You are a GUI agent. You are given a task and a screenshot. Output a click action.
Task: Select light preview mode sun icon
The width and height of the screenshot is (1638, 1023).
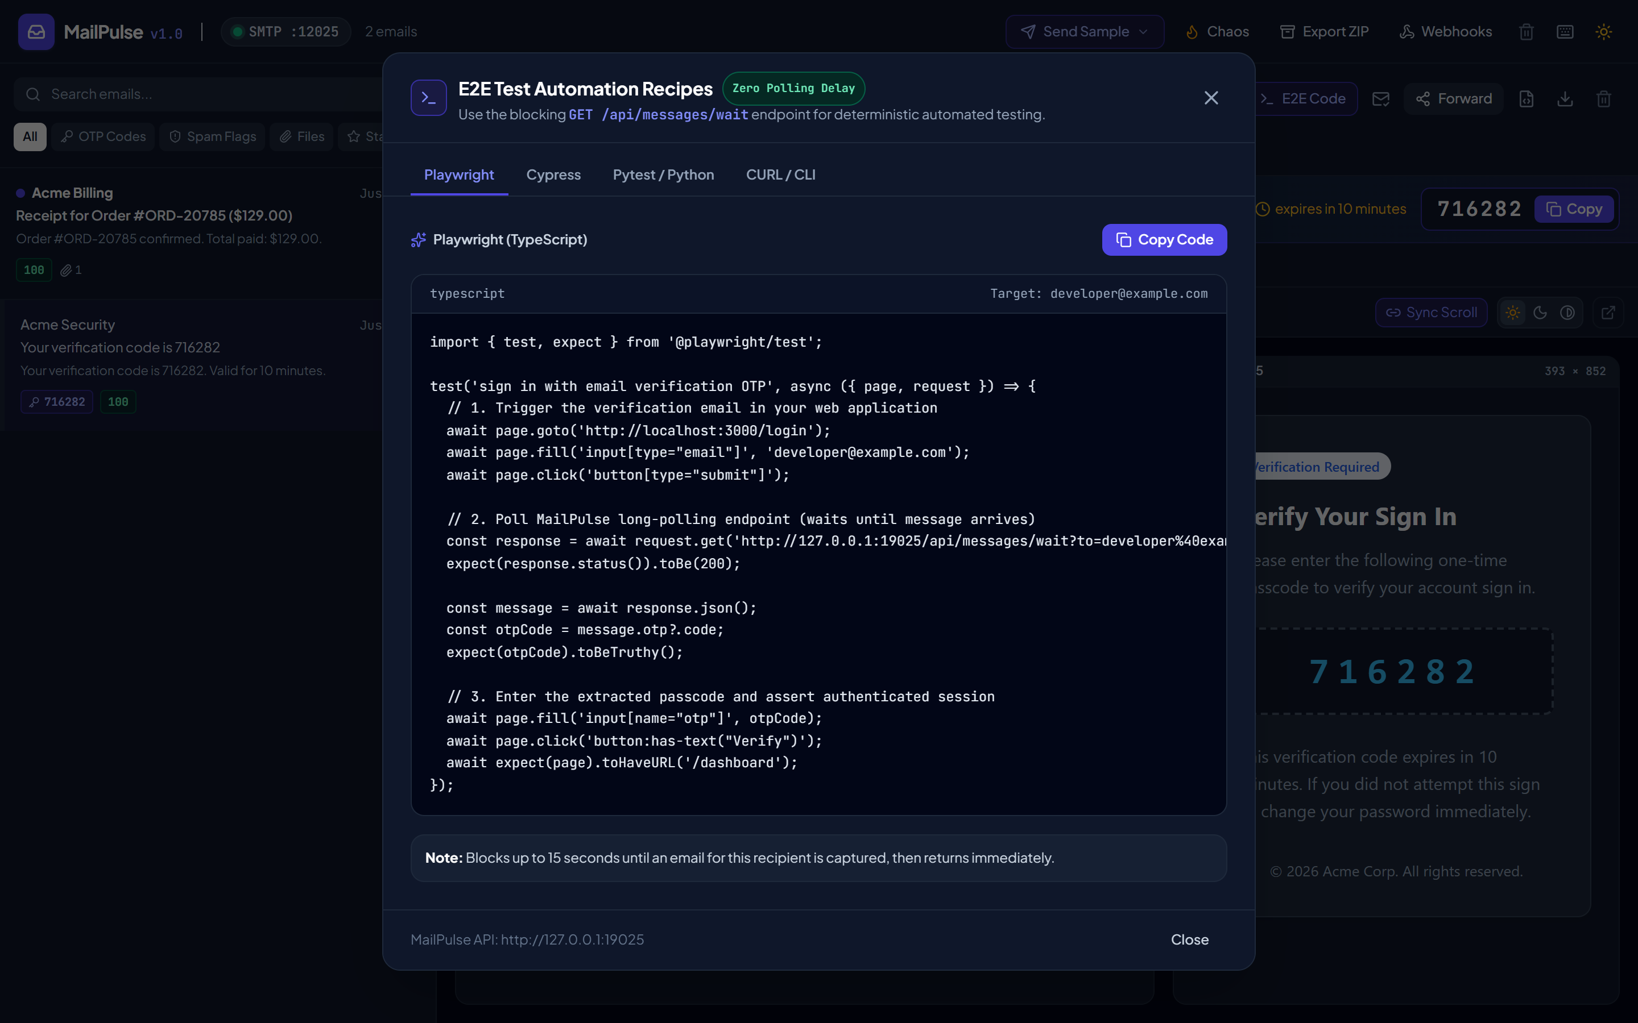1513,313
